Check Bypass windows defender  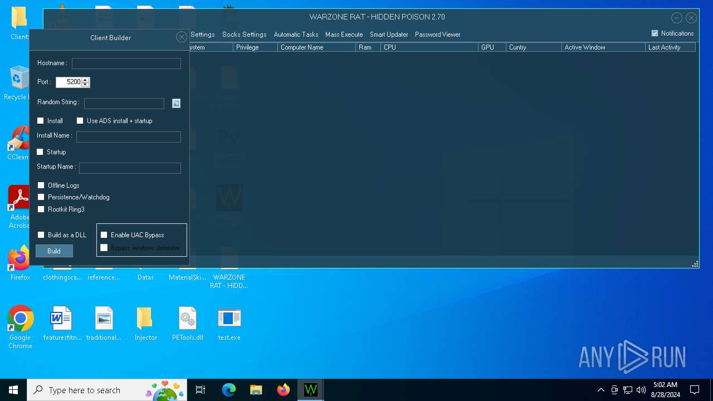(104, 248)
